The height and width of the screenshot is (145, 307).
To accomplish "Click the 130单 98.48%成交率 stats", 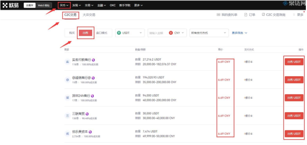I will pyautogui.click(x=84, y=118).
